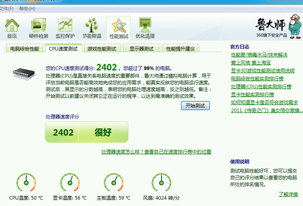Open link 2011《传奇之门》美女陪你激情
Screen dimensions: 303x206
point(267,110)
